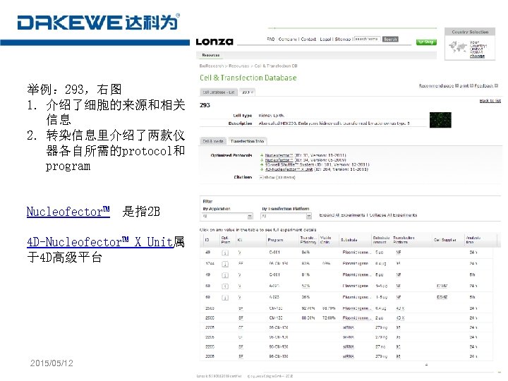The image size is (508, 381).
Task: Click the green arrow beside 4D-Nucleofector X Unit protocol
Action: click(262, 169)
